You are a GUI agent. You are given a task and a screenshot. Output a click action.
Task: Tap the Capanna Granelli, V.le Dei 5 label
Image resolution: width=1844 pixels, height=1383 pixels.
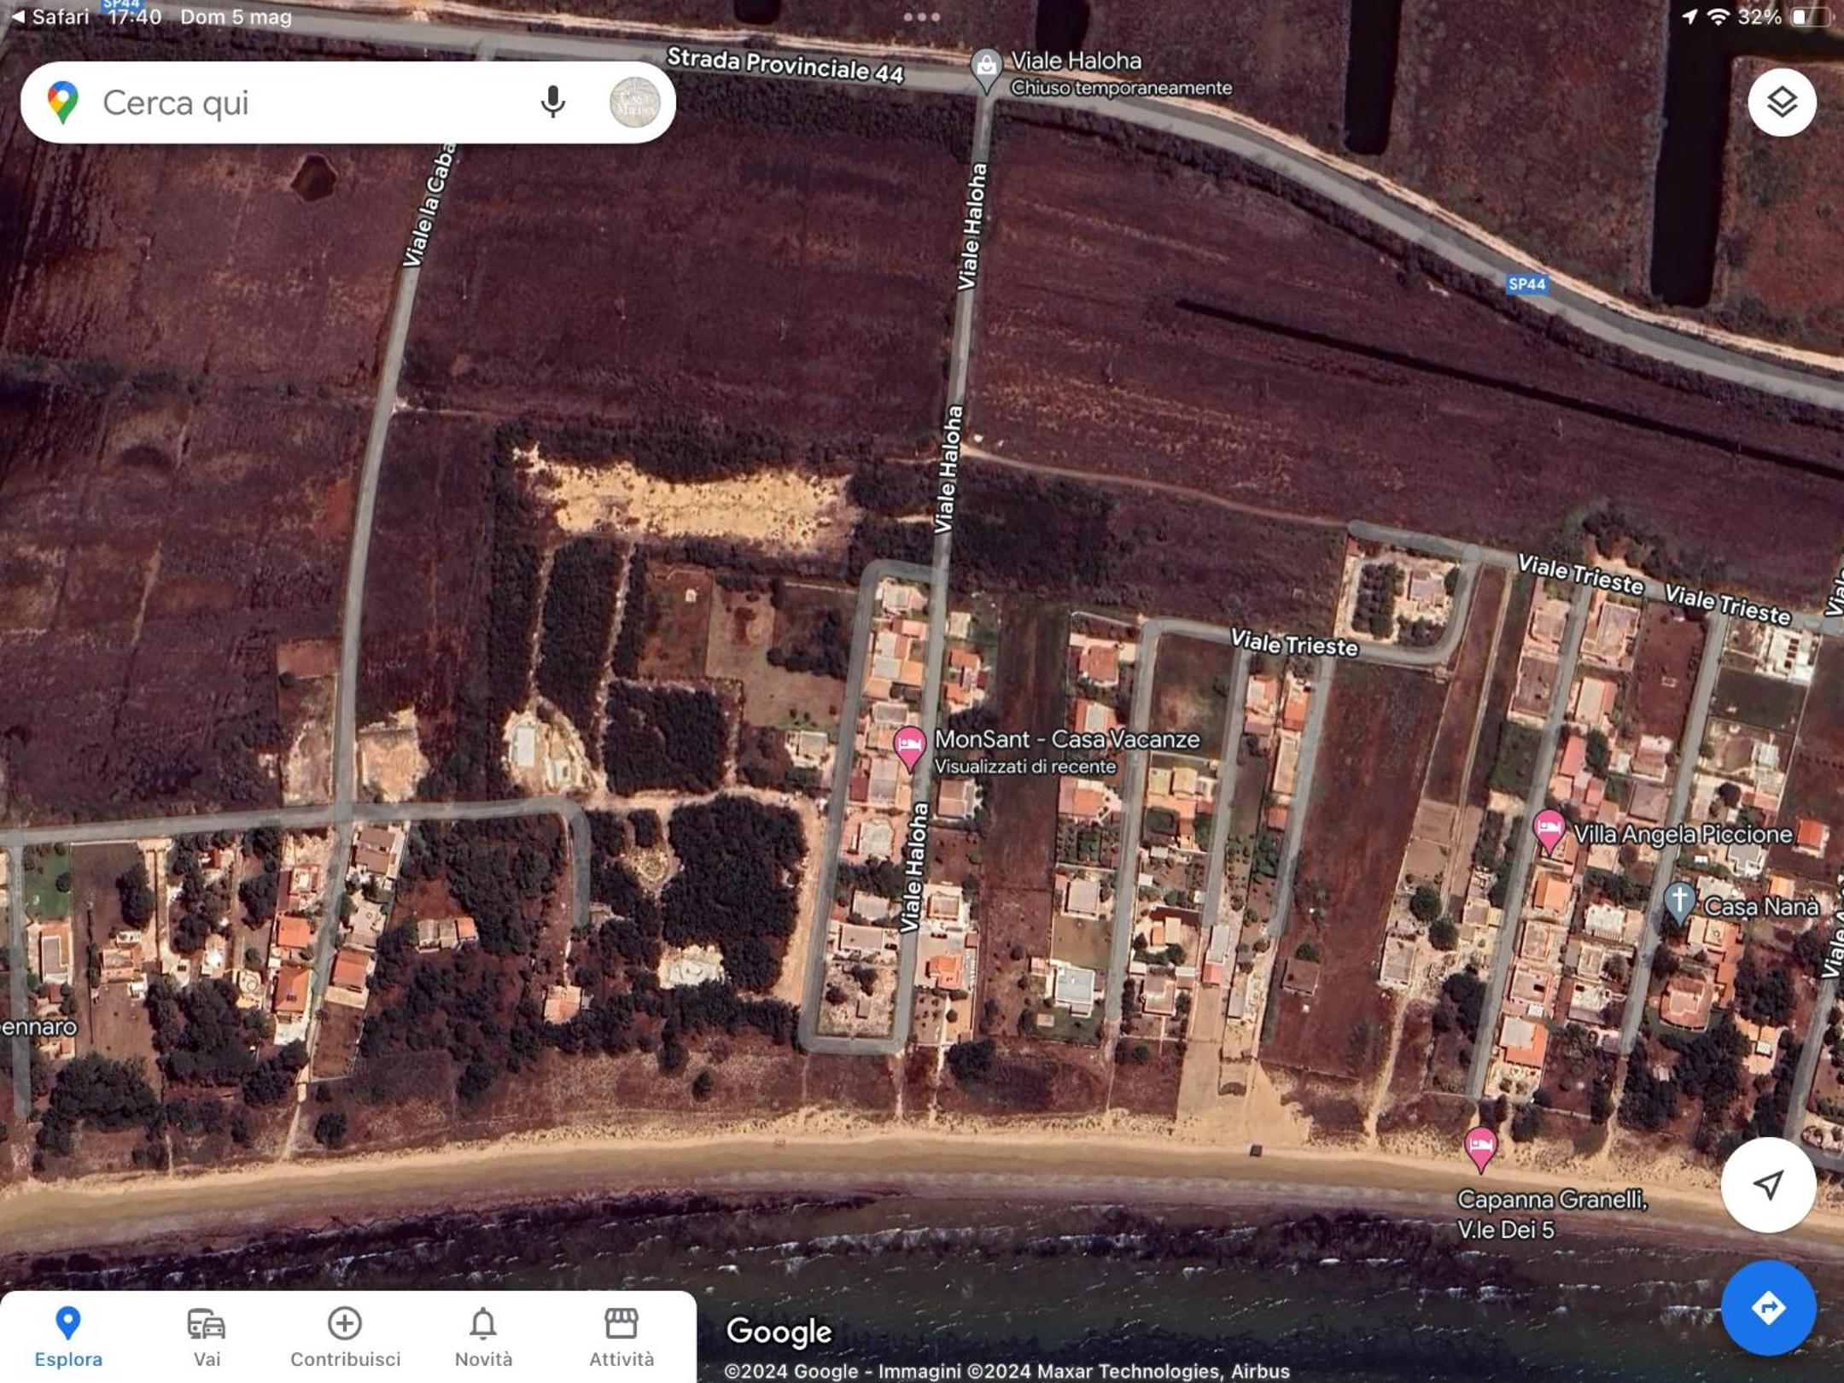click(1552, 1214)
